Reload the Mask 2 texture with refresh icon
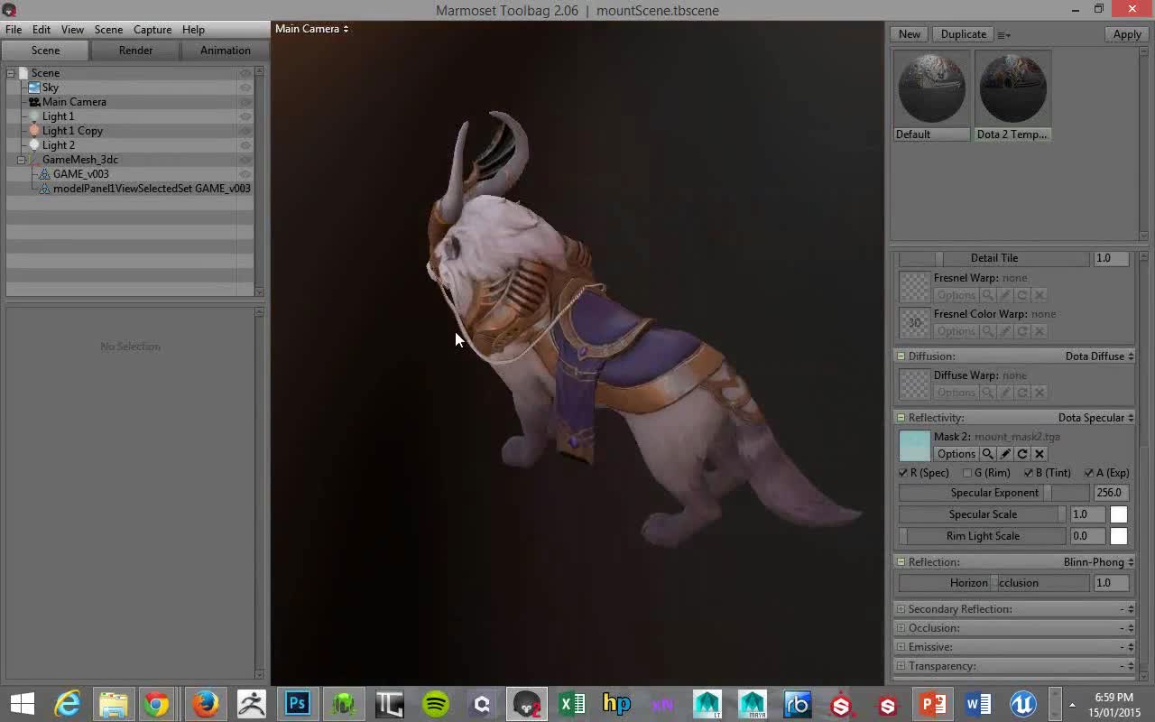 click(1022, 454)
